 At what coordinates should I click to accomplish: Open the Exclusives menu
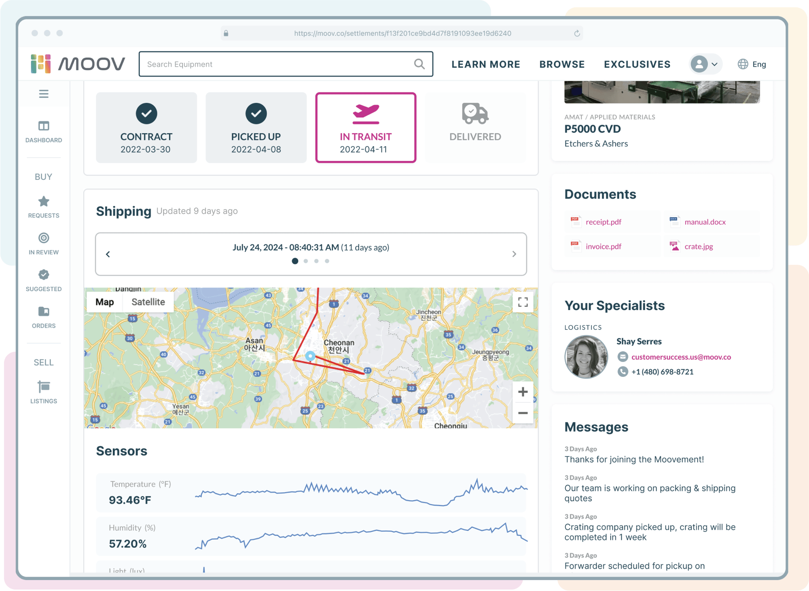(637, 64)
